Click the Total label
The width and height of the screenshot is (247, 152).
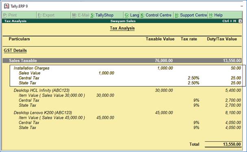point(194,144)
